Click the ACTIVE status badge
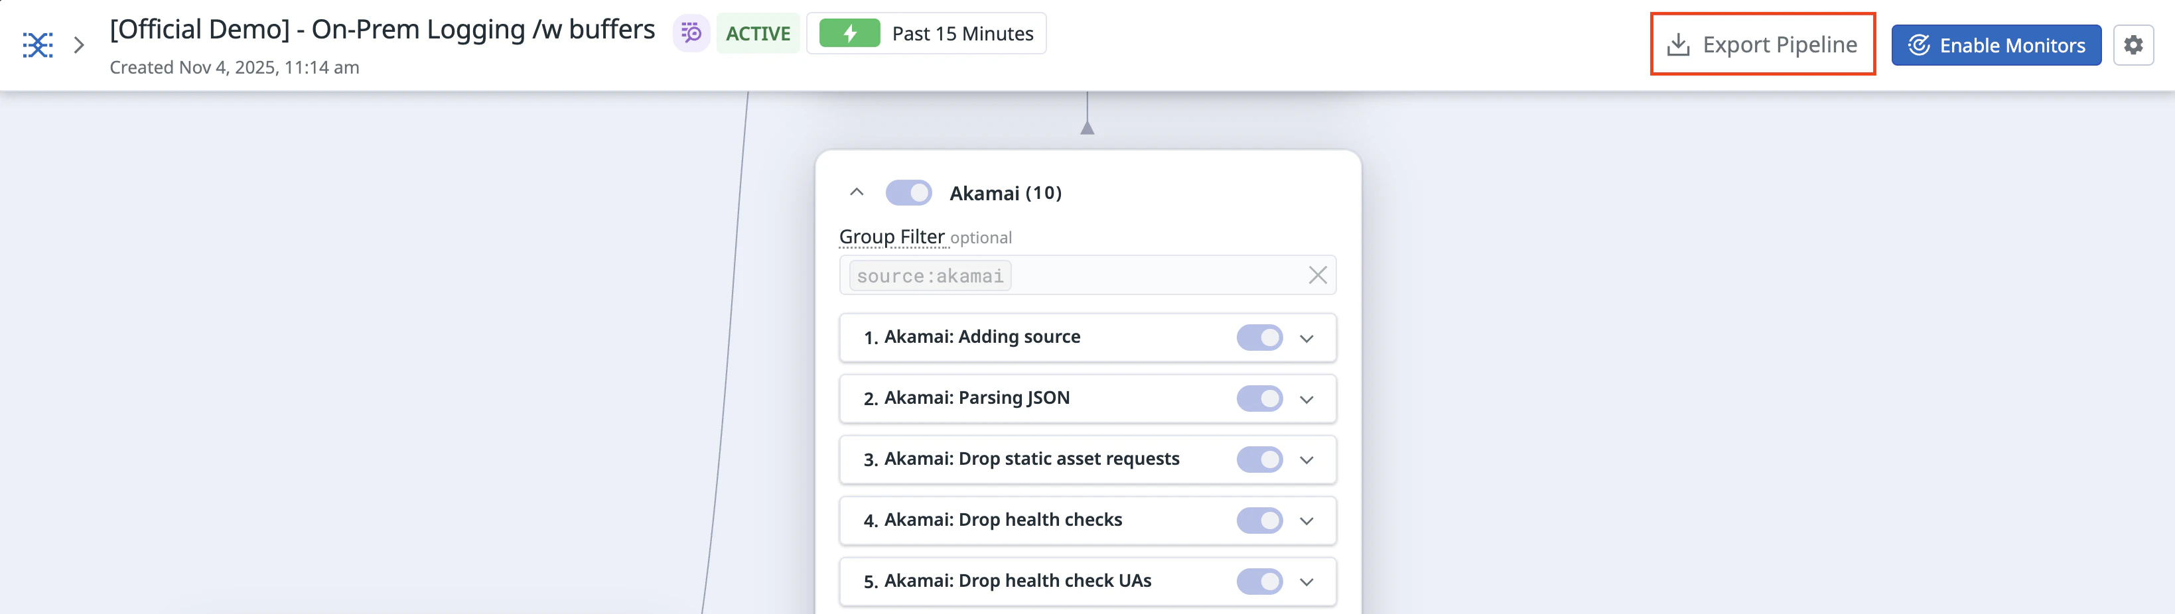This screenshot has height=614, width=2175. point(757,34)
